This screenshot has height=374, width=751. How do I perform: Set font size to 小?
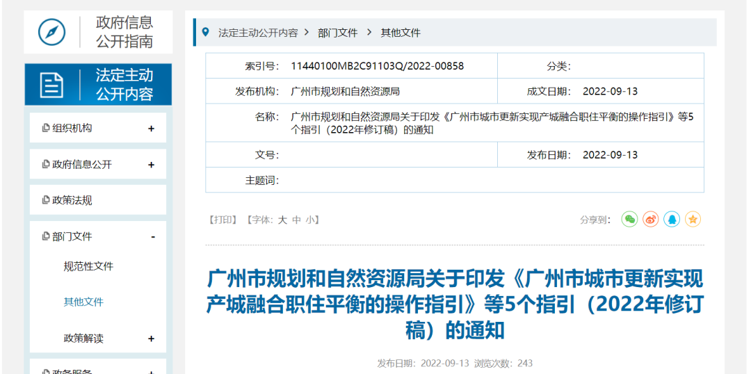tap(309, 220)
